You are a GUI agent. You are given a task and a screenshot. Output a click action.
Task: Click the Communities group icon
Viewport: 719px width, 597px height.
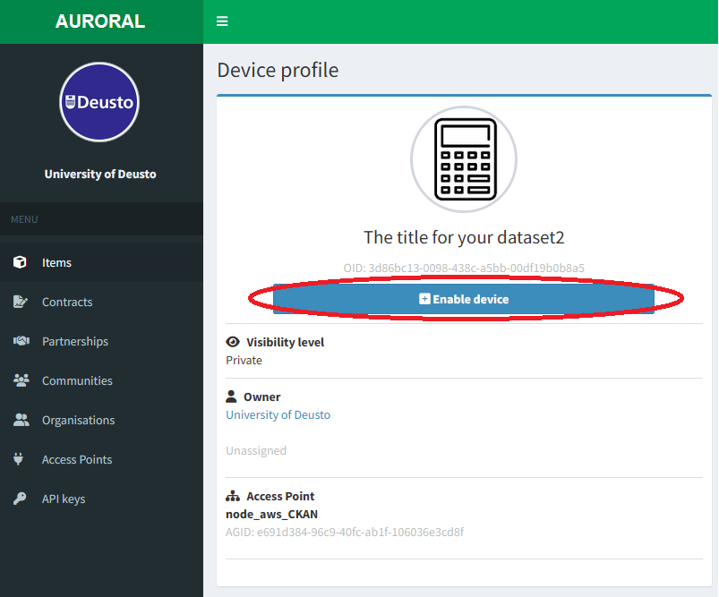[x=21, y=380]
